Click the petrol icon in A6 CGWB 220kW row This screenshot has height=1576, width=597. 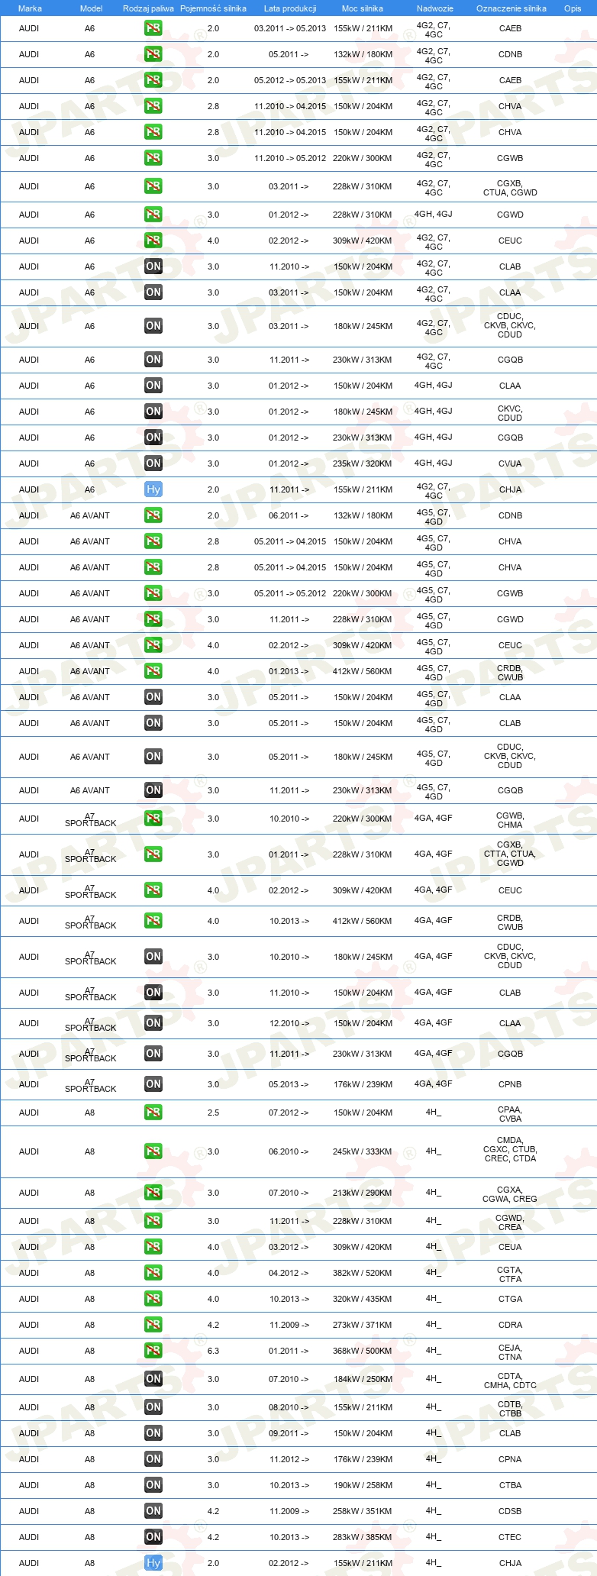click(153, 158)
